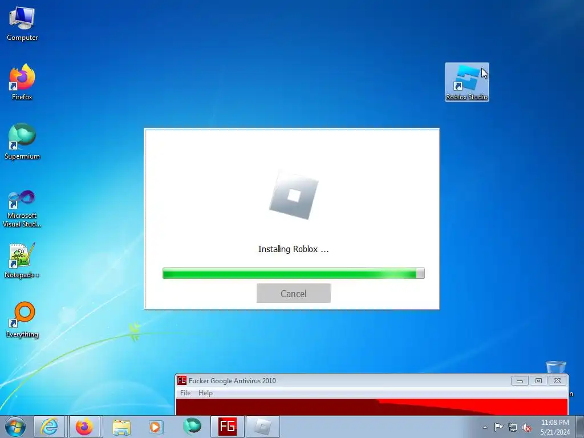584x438 pixels.
Task: Cancel the Roblox installation
Action: pos(294,293)
